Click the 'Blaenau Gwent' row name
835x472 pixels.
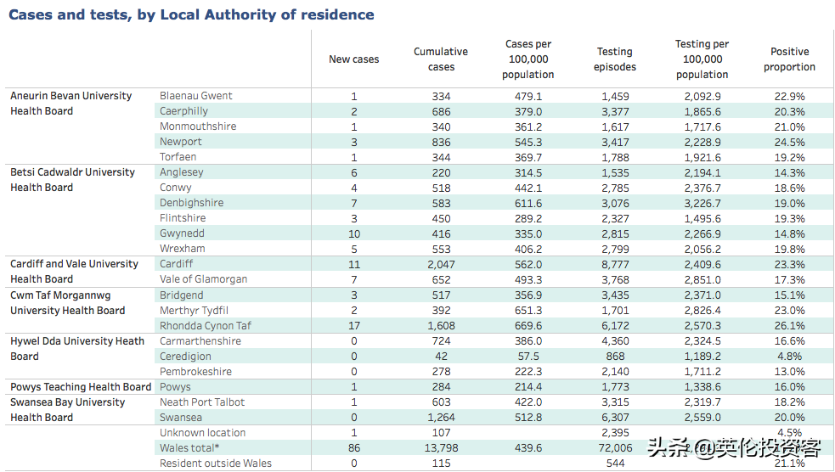pyautogui.click(x=196, y=96)
